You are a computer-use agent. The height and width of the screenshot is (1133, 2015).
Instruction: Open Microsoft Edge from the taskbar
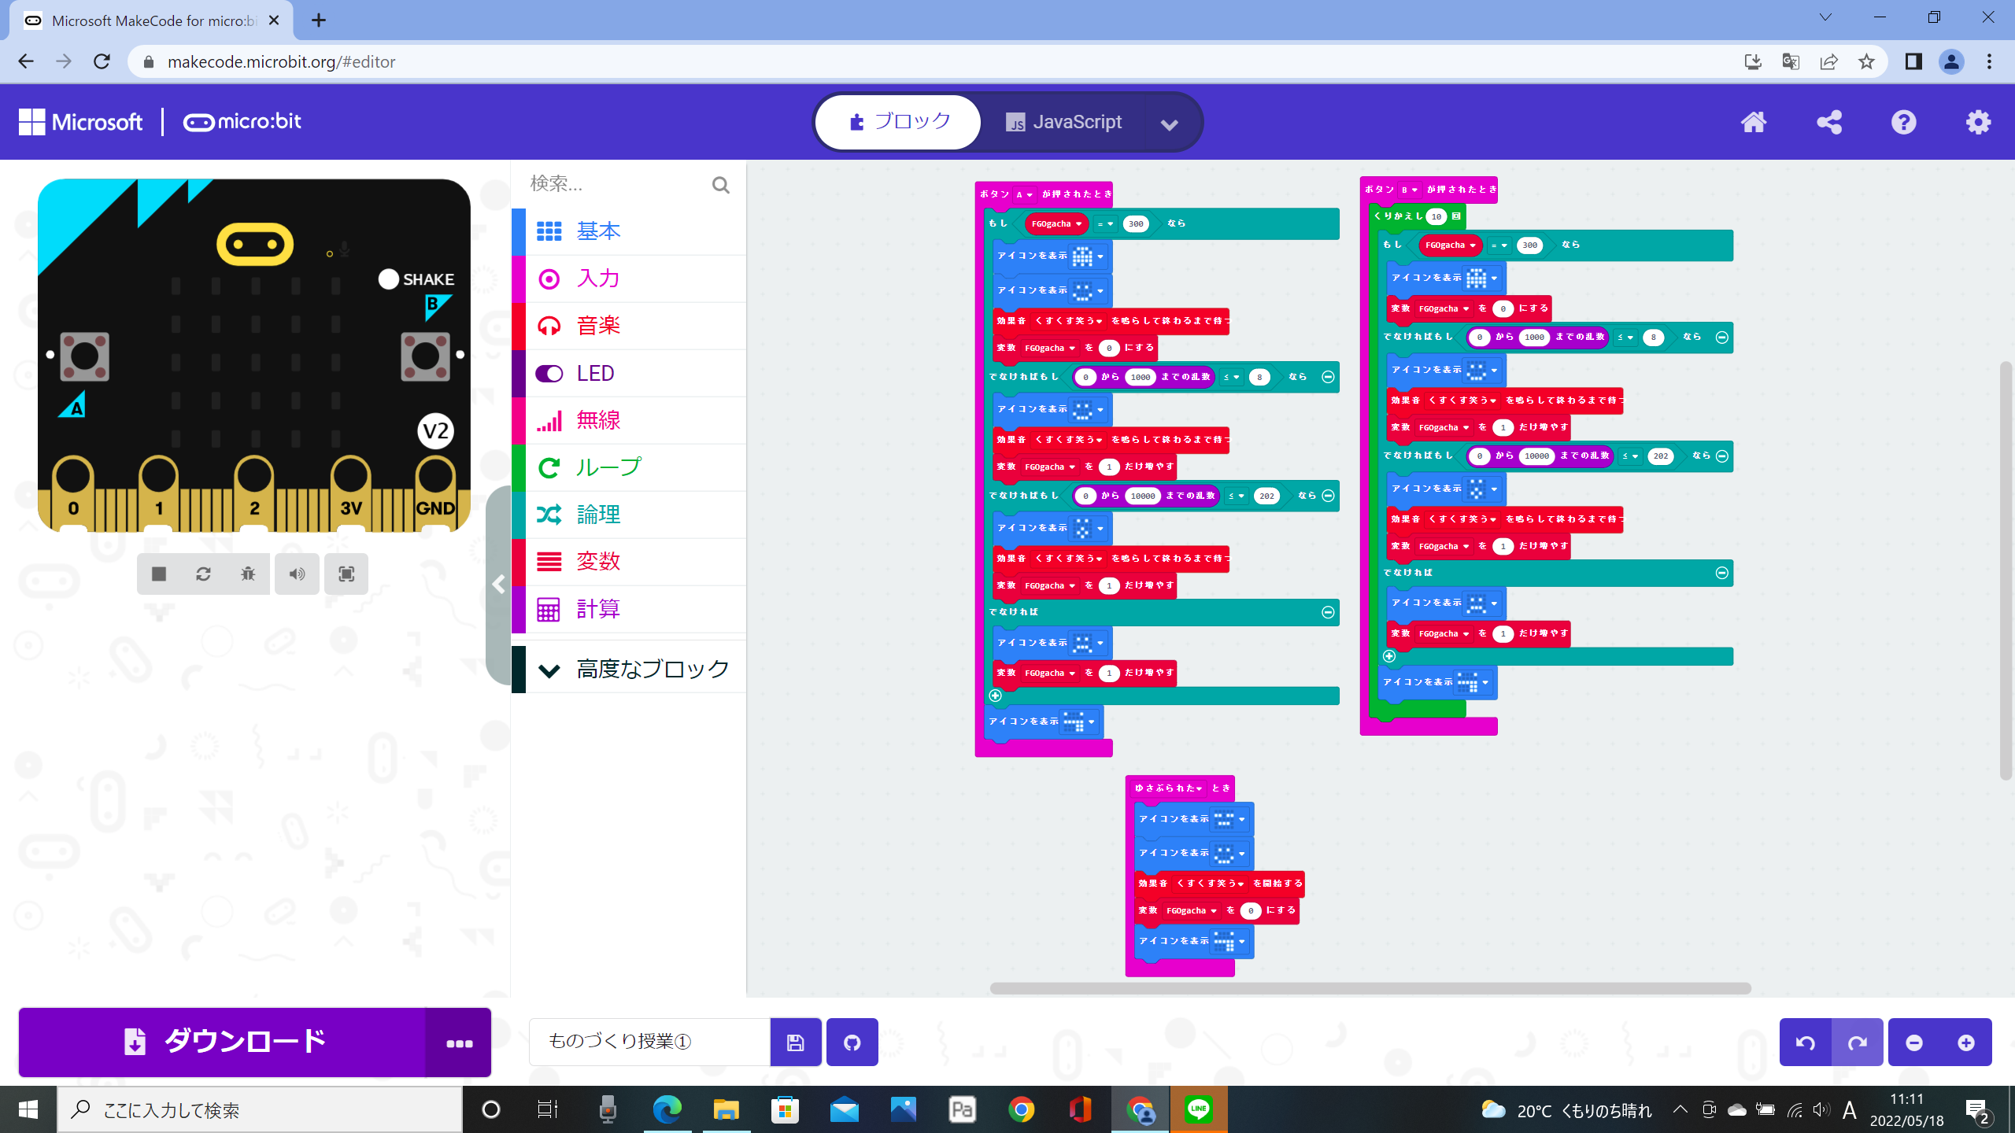[667, 1109]
